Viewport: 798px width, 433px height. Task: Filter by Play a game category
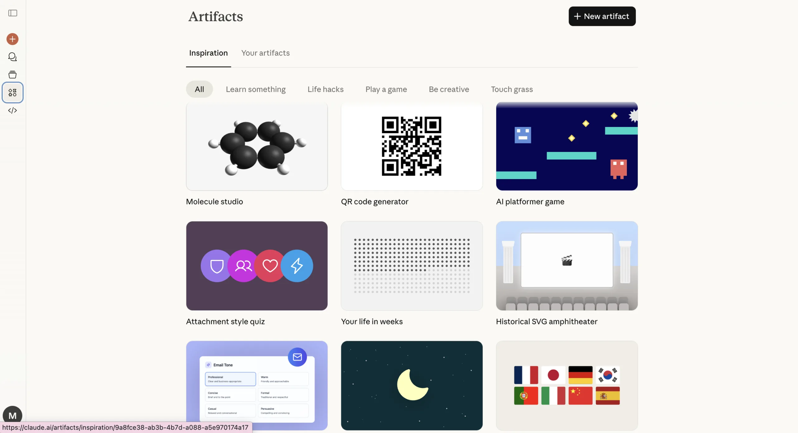[386, 89]
